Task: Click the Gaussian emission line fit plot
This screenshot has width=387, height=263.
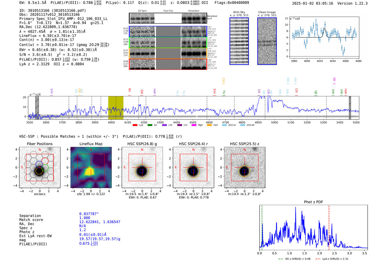Action: coord(324,38)
